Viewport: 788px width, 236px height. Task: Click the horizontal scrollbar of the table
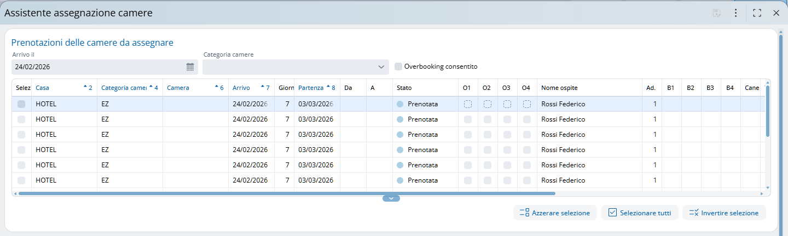tap(285, 193)
